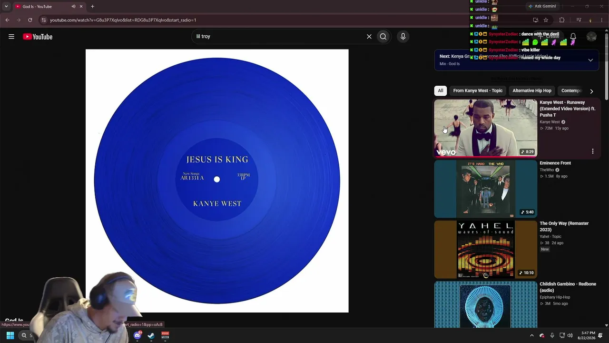Reload the YouTube page

tap(30, 20)
